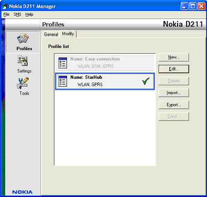
Task: Click the Delete button
Action: tap(173, 81)
